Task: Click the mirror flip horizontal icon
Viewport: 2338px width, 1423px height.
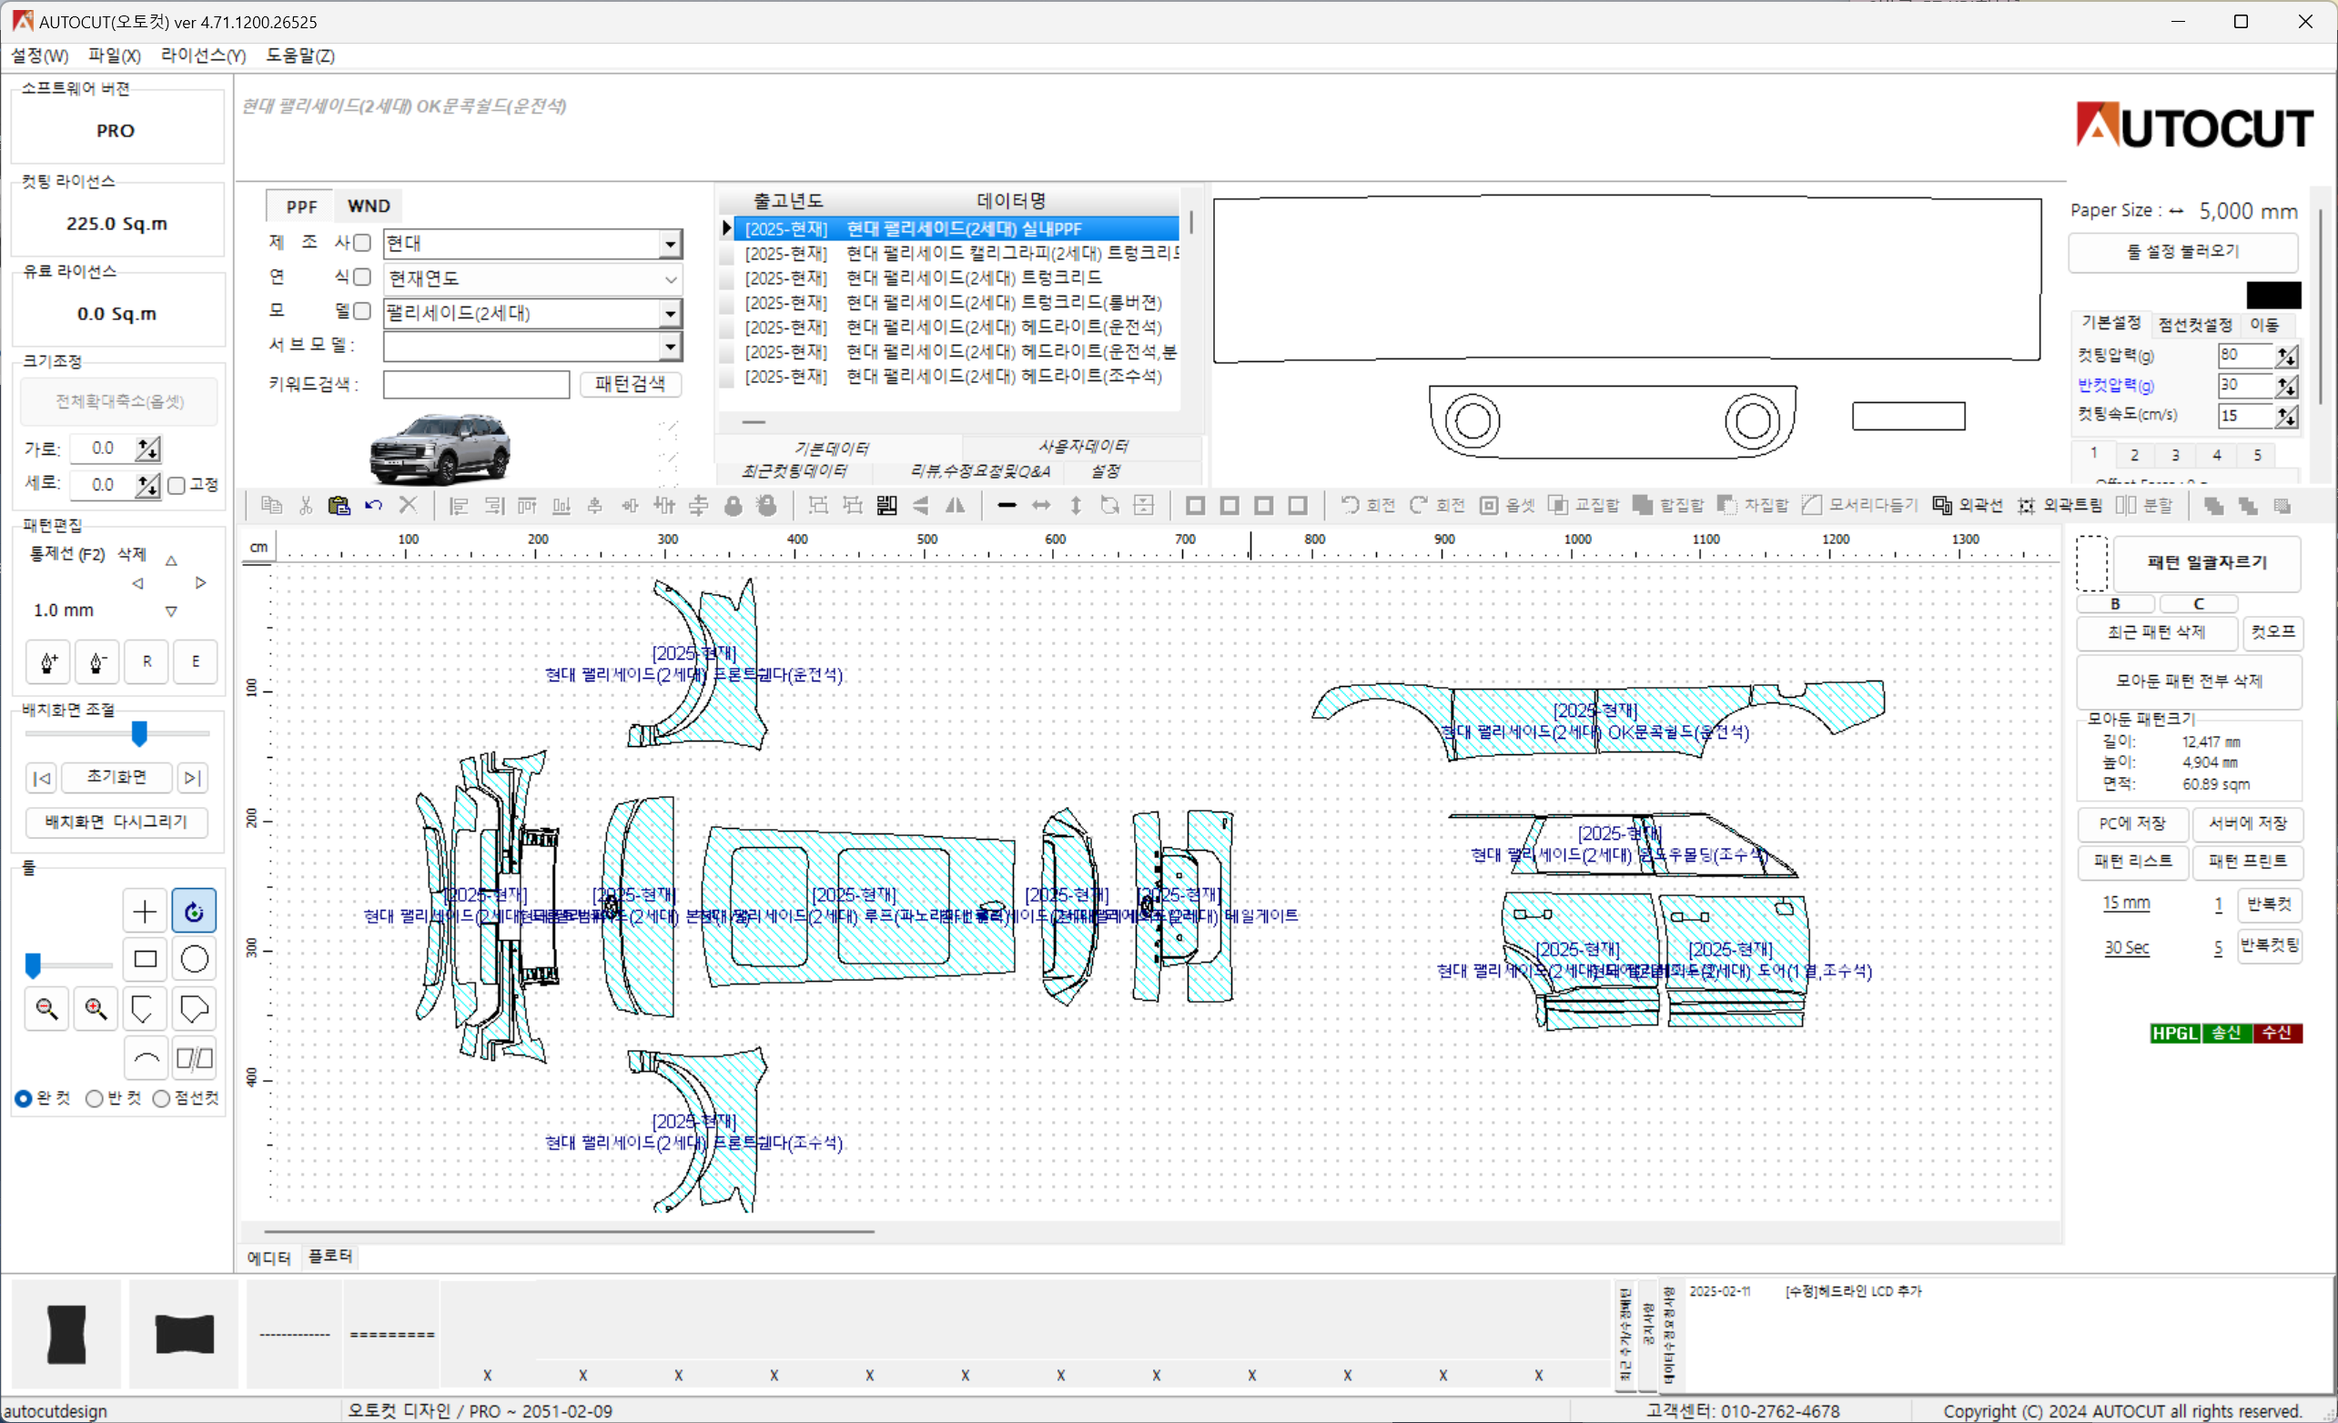Action: click(x=956, y=506)
